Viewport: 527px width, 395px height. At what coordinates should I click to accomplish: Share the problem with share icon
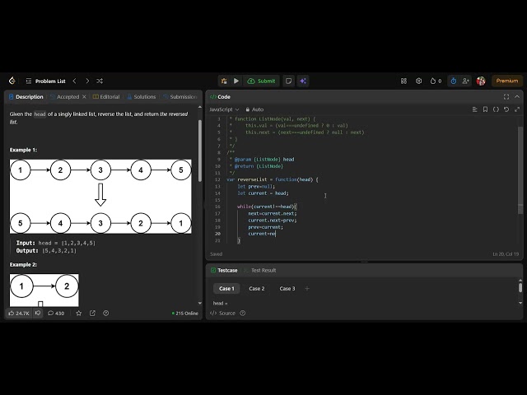point(92,313)
